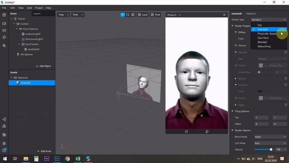289x163 pixels.
Task: Open the View menu in menu bar
Action: (21, 8)
